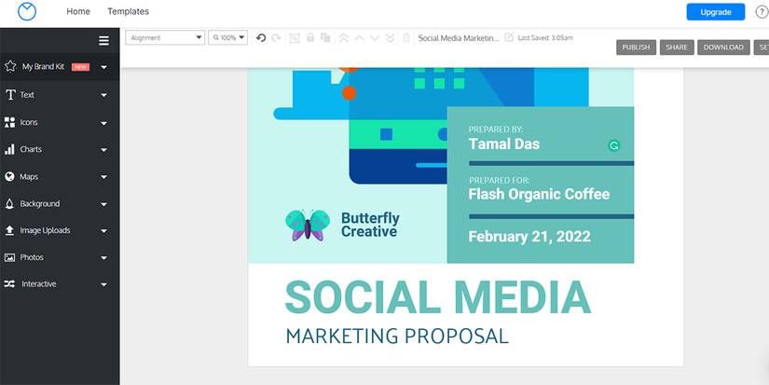The image size is (769, 385).
Task: Select the MARKETING PROPOSAL subtitle text
Action: tap(397, 337)
